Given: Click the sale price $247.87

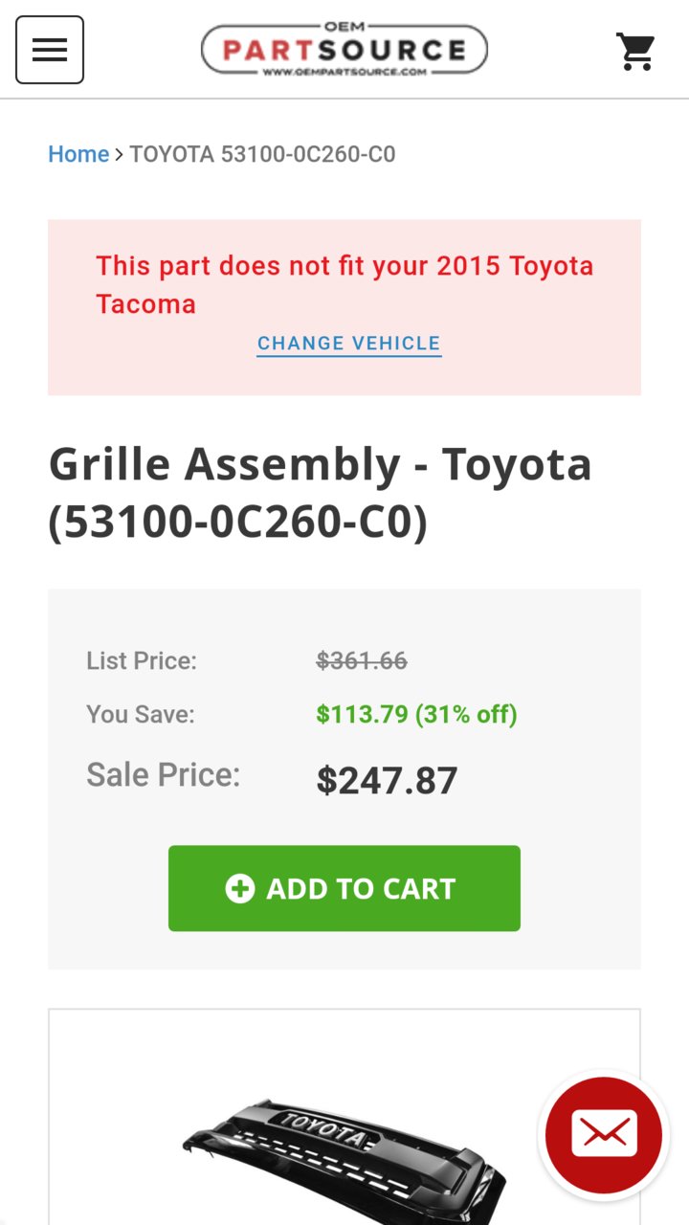Looking at the screenshot, I should 388,781.
